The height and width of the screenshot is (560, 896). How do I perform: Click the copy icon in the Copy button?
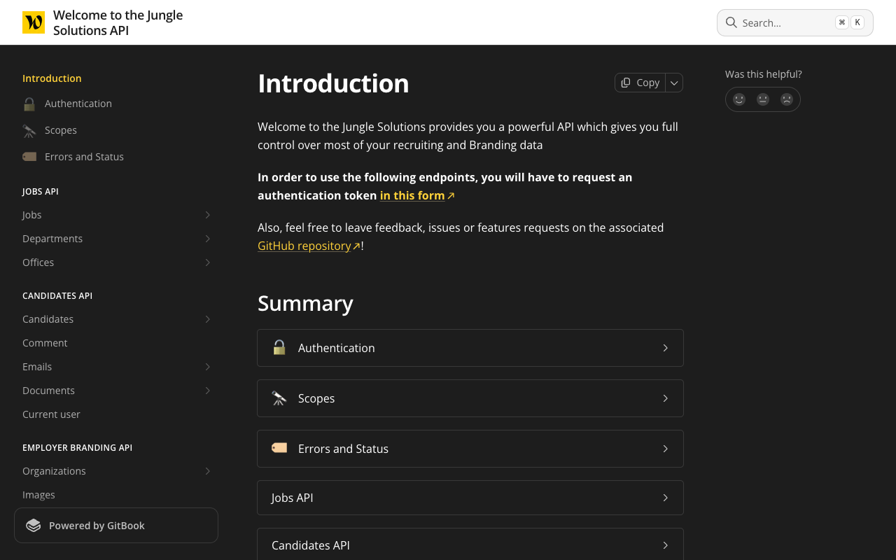[x=626, y=83]
